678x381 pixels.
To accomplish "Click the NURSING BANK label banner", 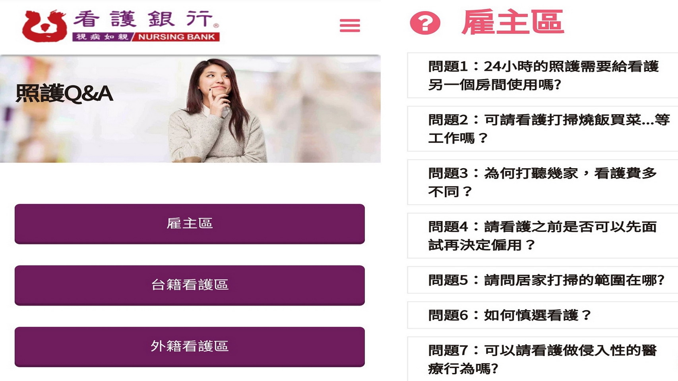I will [177, 37].
